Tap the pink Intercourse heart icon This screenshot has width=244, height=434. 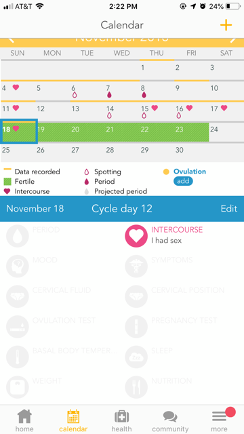coord(136,236)
